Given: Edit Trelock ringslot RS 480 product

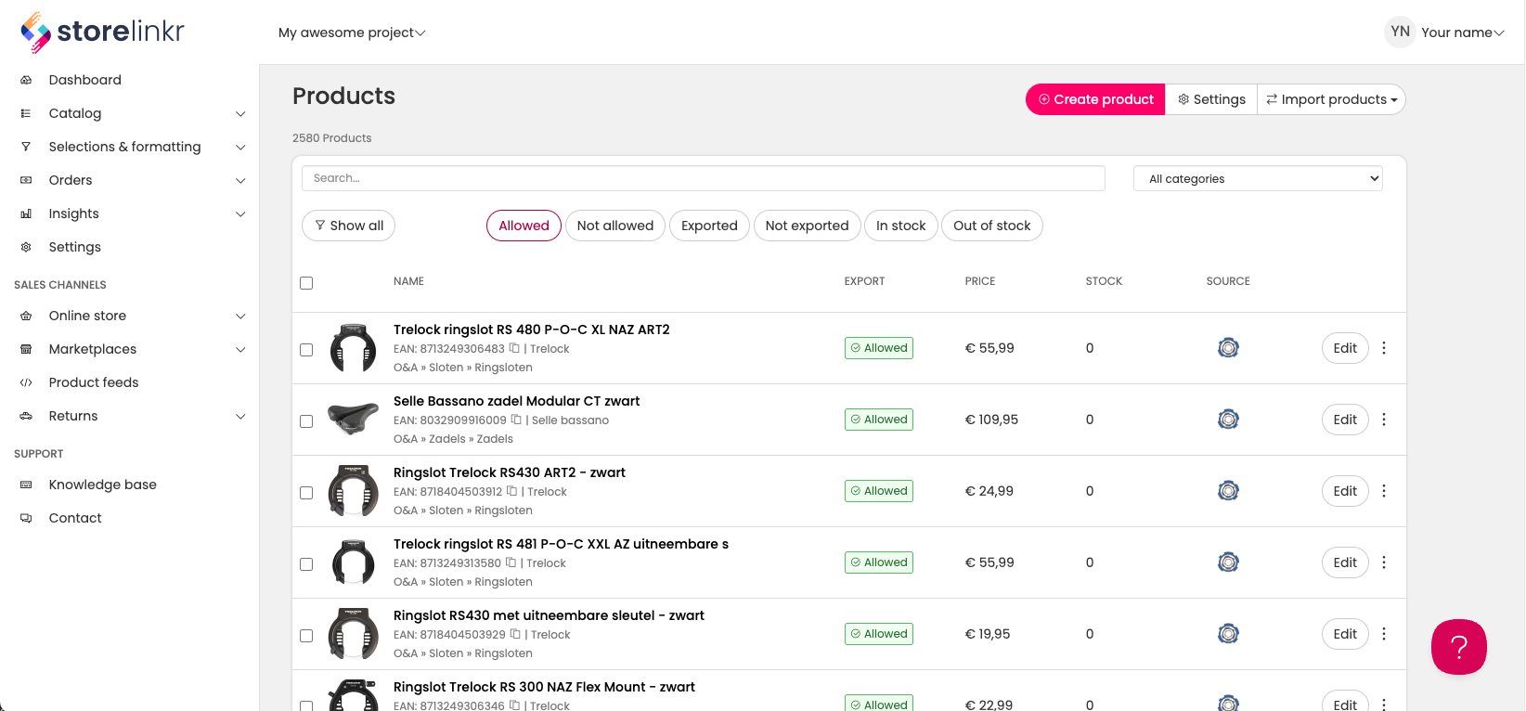Looking at the screenshot, I should click(x=1345, y=348).
